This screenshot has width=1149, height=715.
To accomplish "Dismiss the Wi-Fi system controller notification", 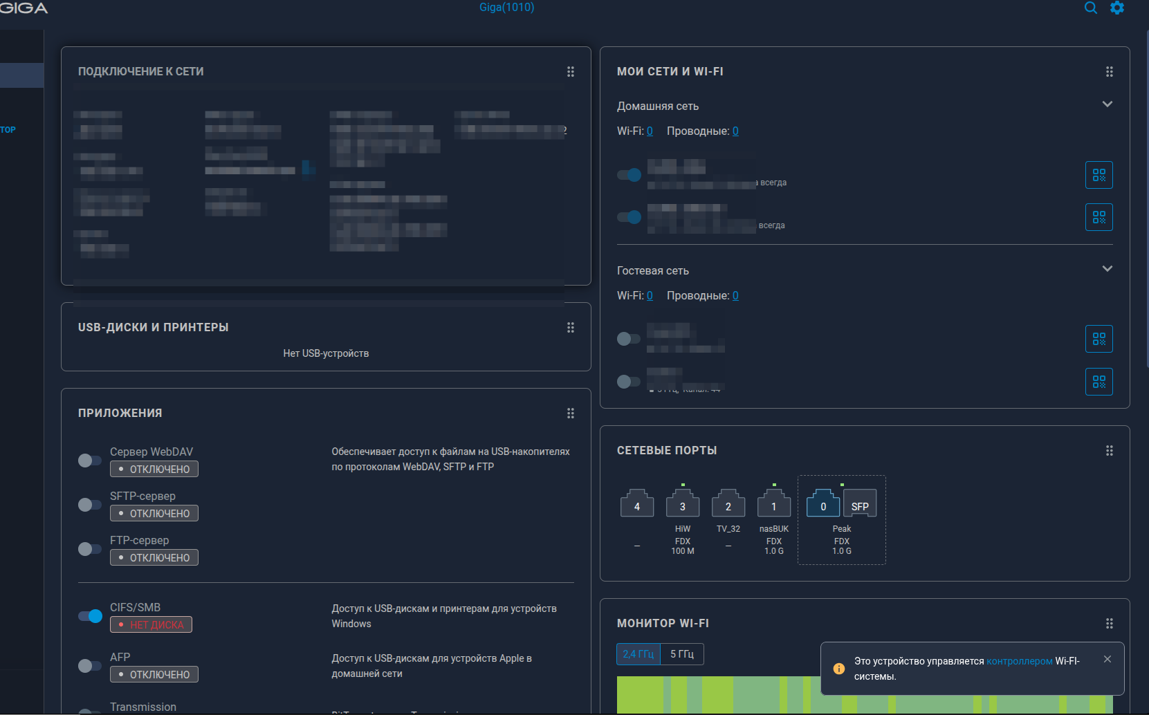I will pyautogui.click(x=1107, y=659).
